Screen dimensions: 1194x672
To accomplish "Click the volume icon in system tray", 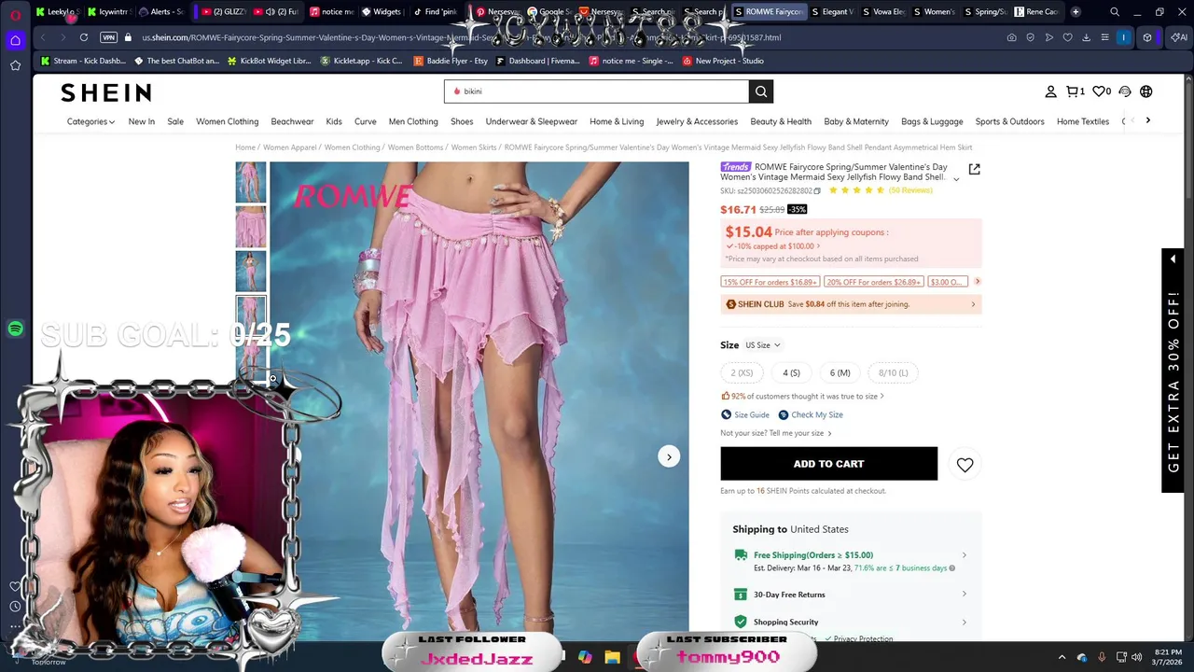I will tap(1137, 657).
